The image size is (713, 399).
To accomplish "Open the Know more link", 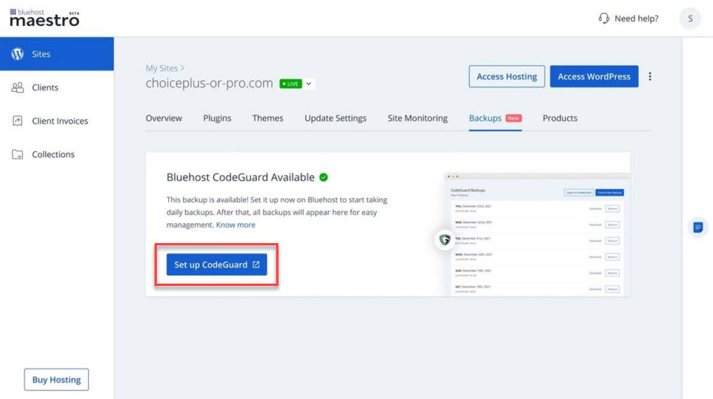I will pyautogui.click(x=236, y=225).
